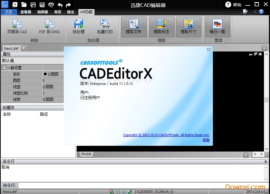Switch to the Model tab at the bottom
270x194 pixels.
(x=86, y=154)
